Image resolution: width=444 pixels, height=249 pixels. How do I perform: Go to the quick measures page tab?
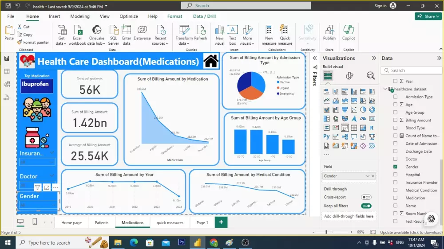tap(170, 222)
